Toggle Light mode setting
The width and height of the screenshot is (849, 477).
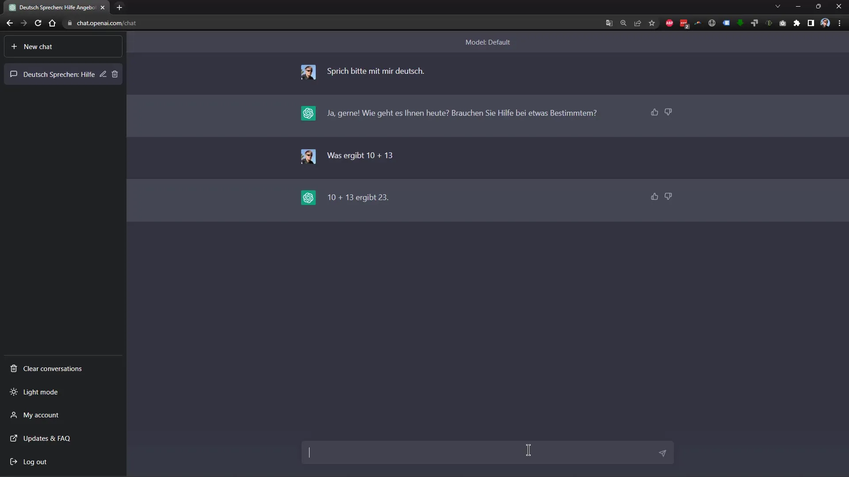(40, 391)
